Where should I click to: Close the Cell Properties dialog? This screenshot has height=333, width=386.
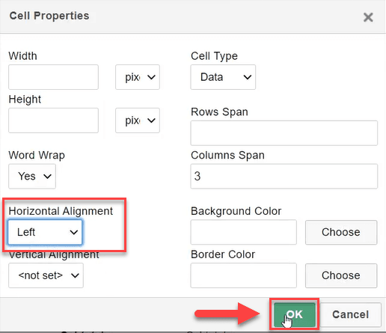click(x=368, y=17)
